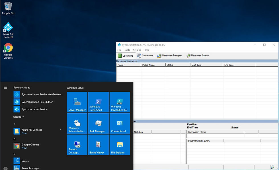Open the Metaverse Search view

pyautogui.click(x=198, y=56)
